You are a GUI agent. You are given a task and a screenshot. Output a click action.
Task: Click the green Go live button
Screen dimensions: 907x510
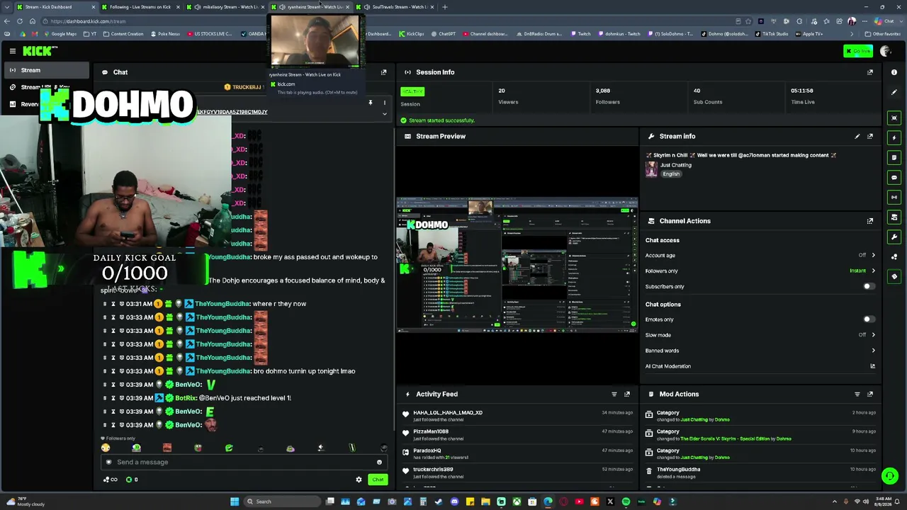click(x=858, y=51)
